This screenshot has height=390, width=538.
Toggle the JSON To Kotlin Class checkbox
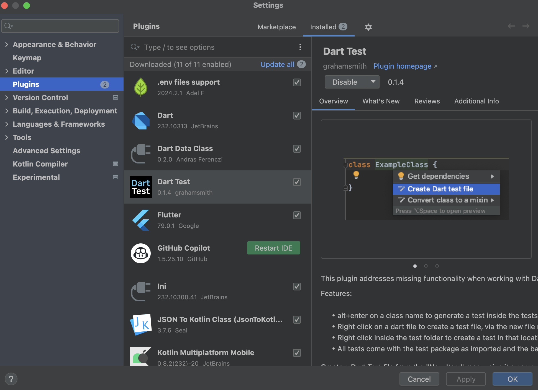(297, 320)
